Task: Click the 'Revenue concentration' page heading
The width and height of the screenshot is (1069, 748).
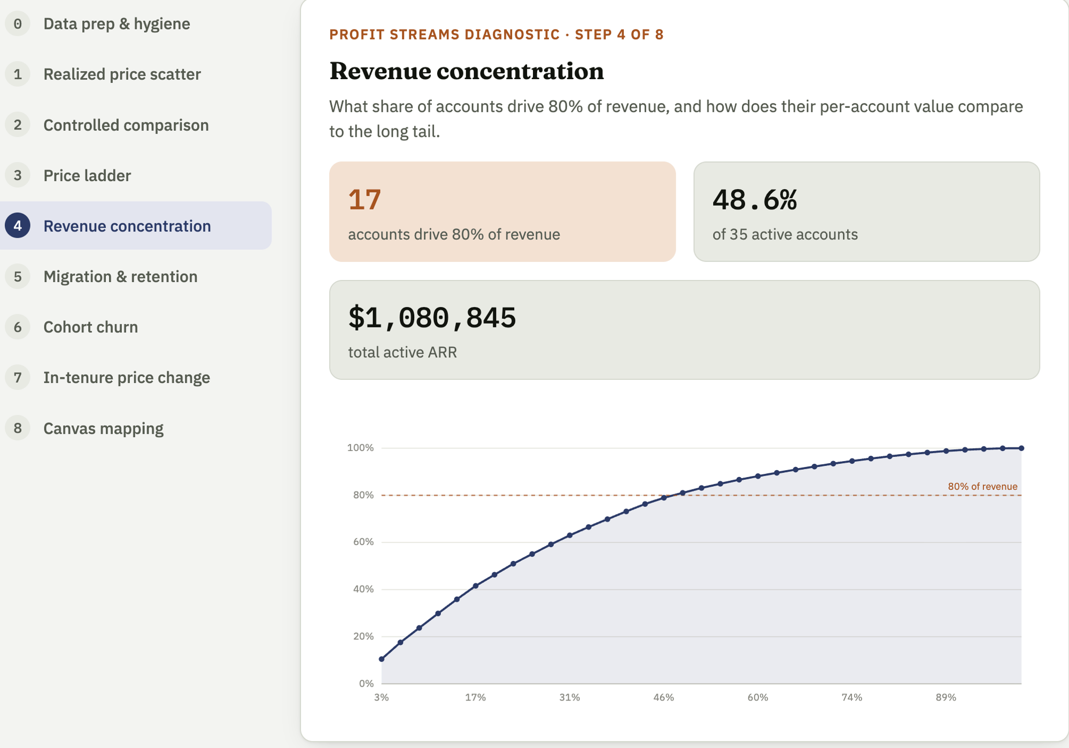Action: 467,71
